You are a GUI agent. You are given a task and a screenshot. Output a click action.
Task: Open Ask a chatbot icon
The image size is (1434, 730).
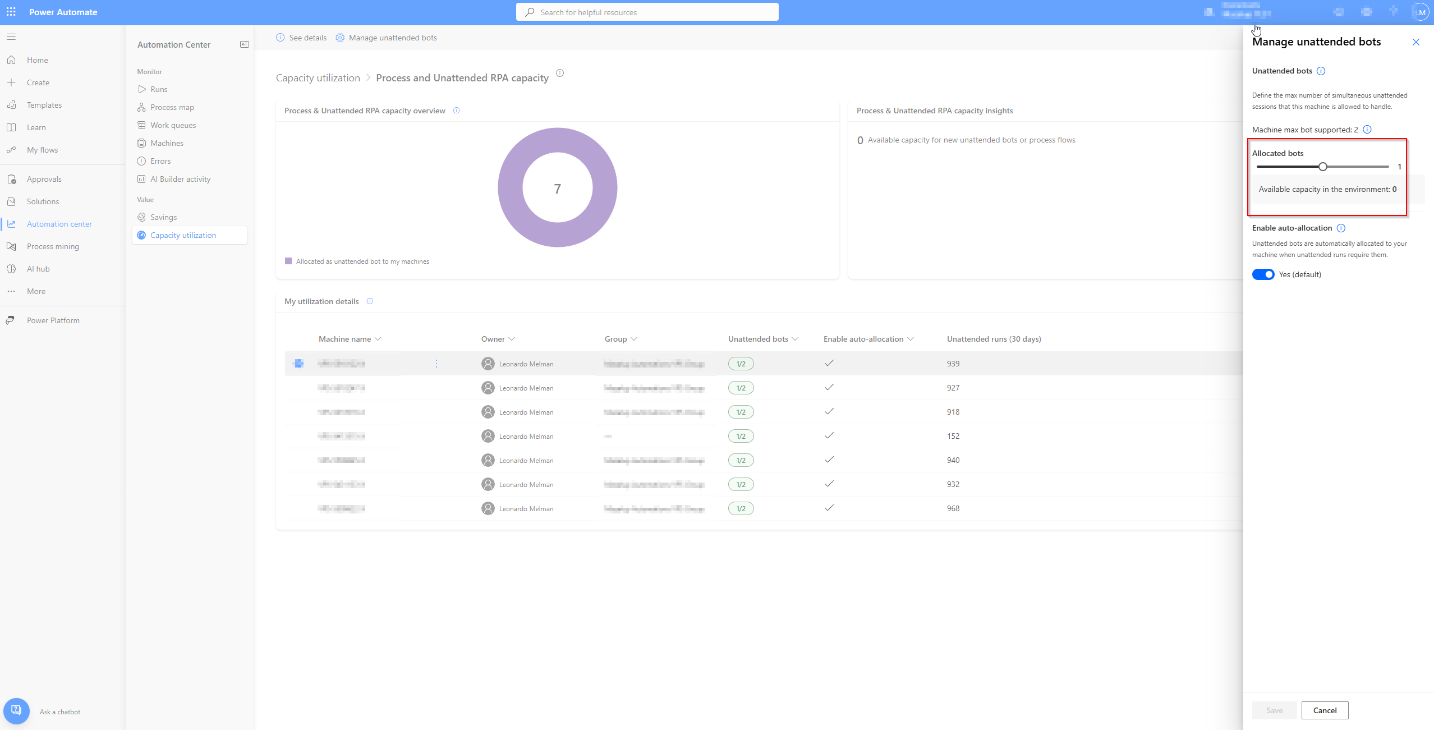tap(16, 711)
